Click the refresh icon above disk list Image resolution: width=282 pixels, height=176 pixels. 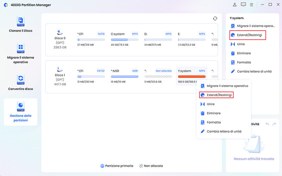pos(215,19)
